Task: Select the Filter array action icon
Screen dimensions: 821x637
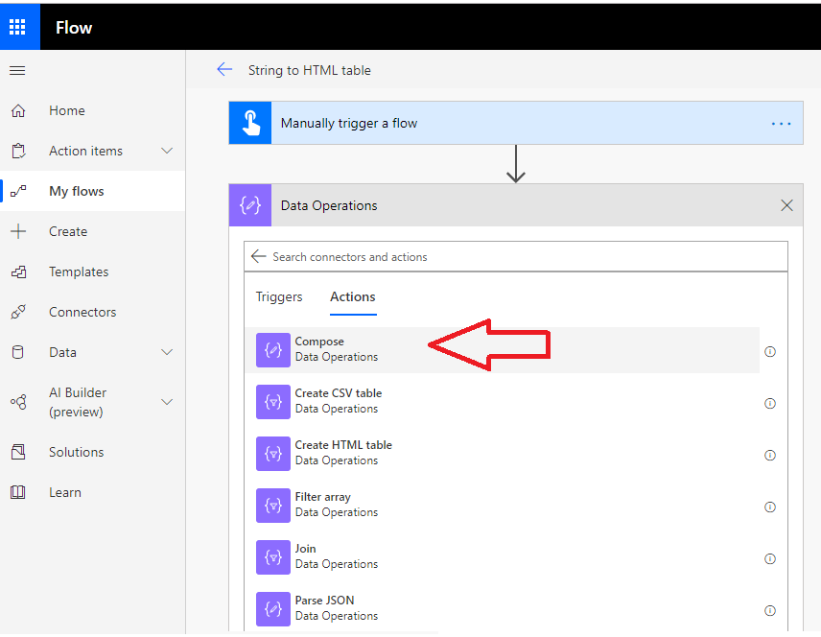Action: pos(272,506)
